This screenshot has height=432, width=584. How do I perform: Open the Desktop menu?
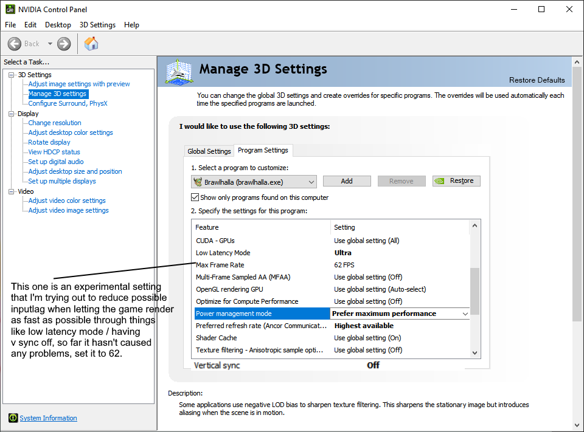[58, 25]
